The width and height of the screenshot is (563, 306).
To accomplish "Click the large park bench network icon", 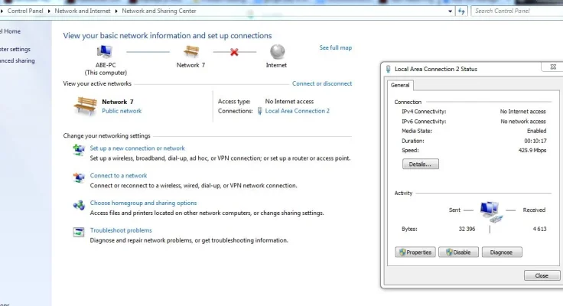I will (85, 106).
